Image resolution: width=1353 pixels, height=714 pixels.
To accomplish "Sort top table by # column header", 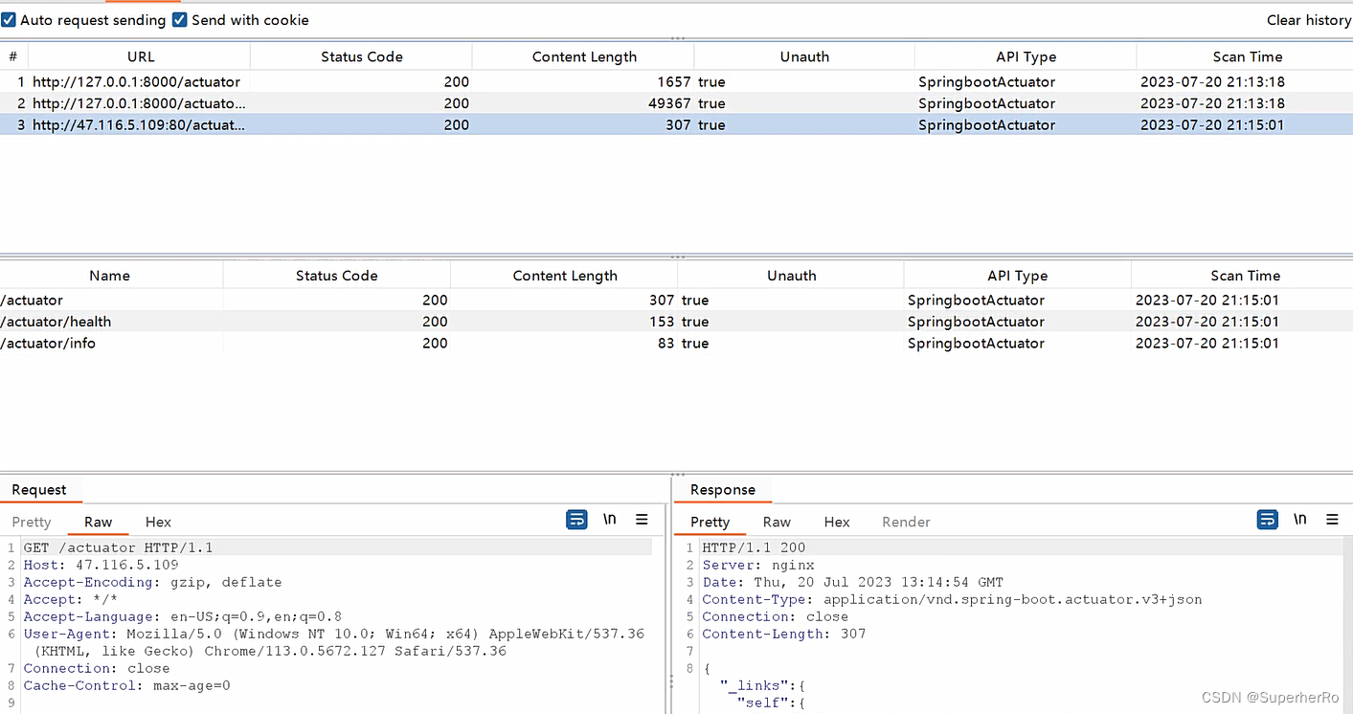I will tap(13, 56).
